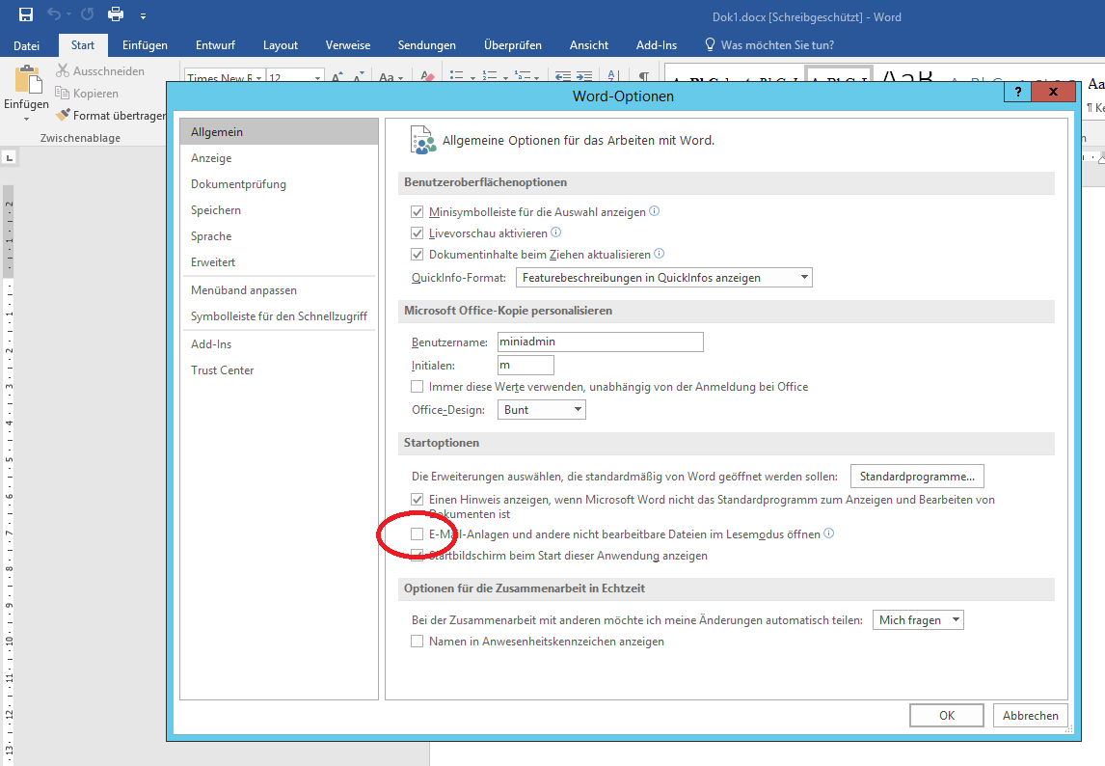Click the Save icon in the quick access toolbar

26,14
